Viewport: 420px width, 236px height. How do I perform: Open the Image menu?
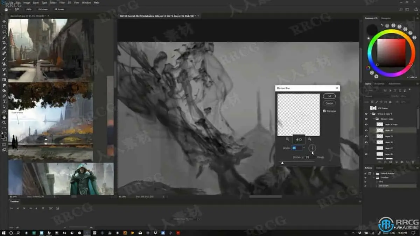[27, 2]
